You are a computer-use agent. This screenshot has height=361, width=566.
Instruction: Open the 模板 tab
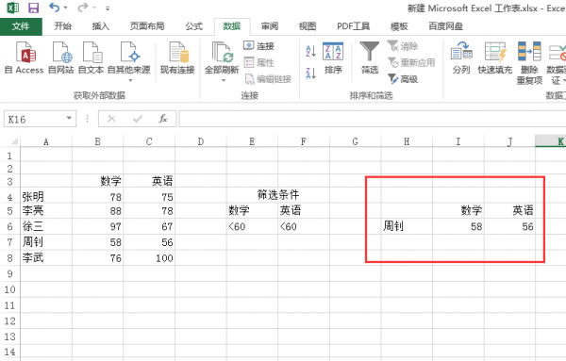399,26
